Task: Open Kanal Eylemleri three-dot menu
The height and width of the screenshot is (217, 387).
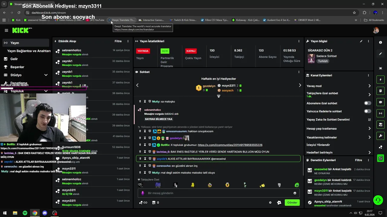Action: pos(368,75)
